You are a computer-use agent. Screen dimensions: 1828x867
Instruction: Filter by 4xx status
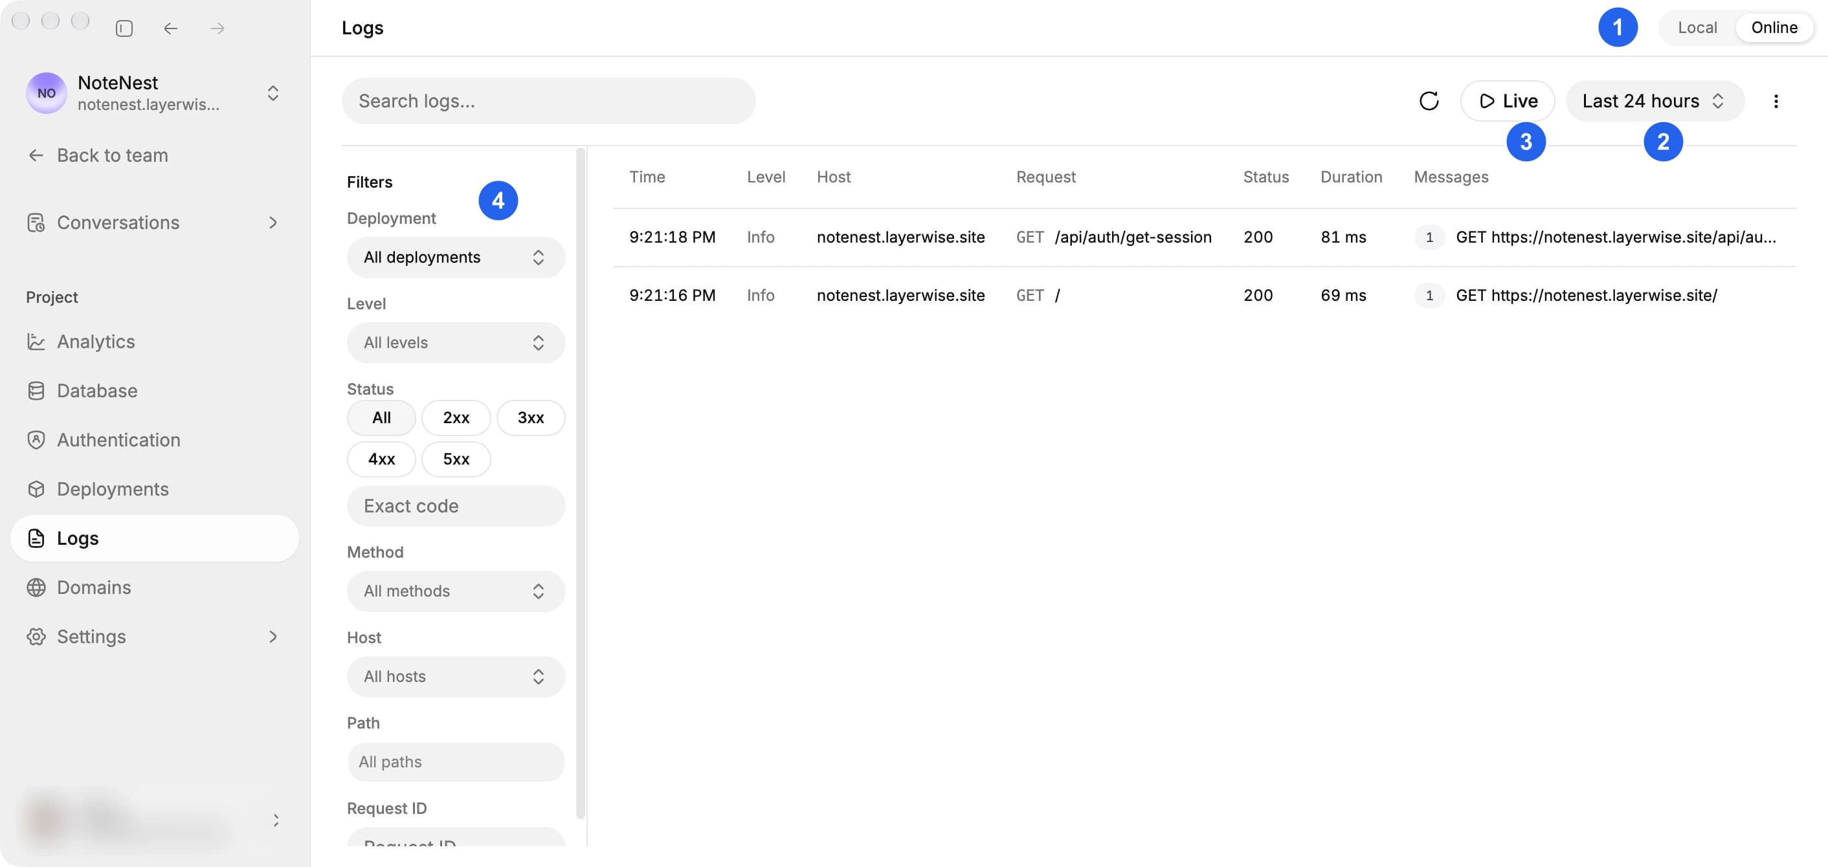[x=381, y=459]
